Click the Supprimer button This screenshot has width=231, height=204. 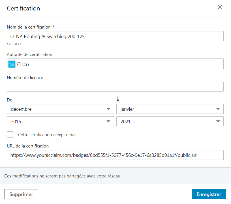(21, 194)
